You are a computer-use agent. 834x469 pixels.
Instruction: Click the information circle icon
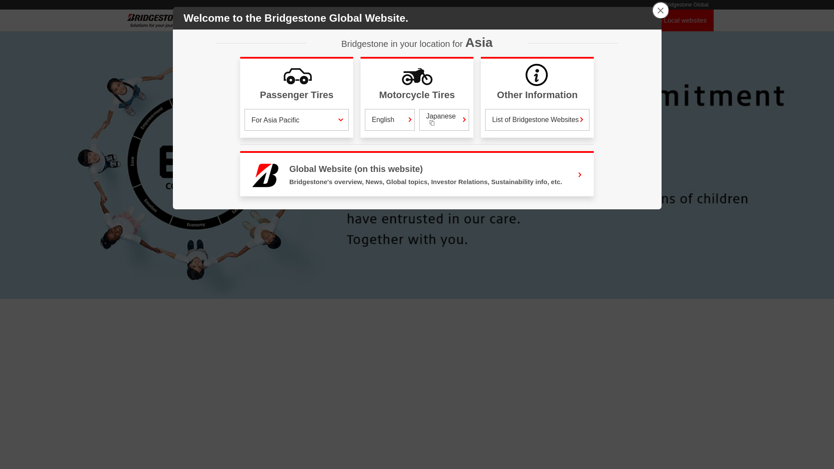tap(536, 75)
